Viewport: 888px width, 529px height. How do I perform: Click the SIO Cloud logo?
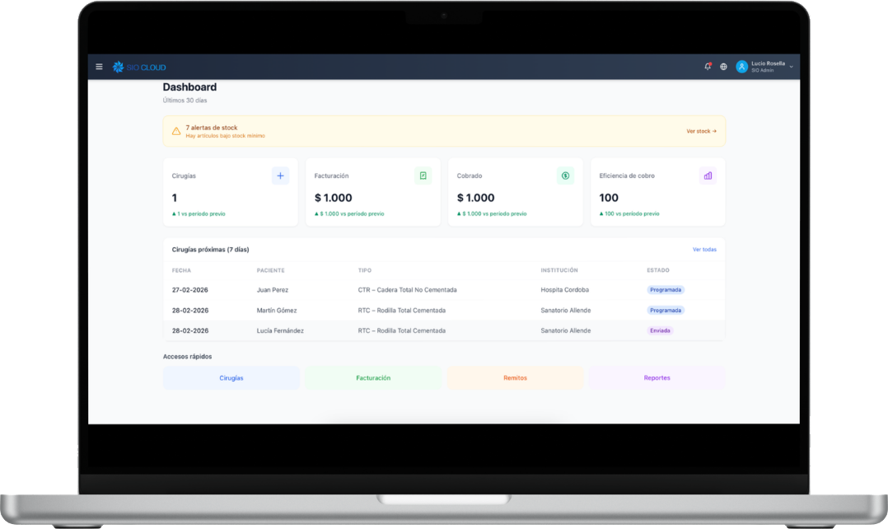[139, 67]
